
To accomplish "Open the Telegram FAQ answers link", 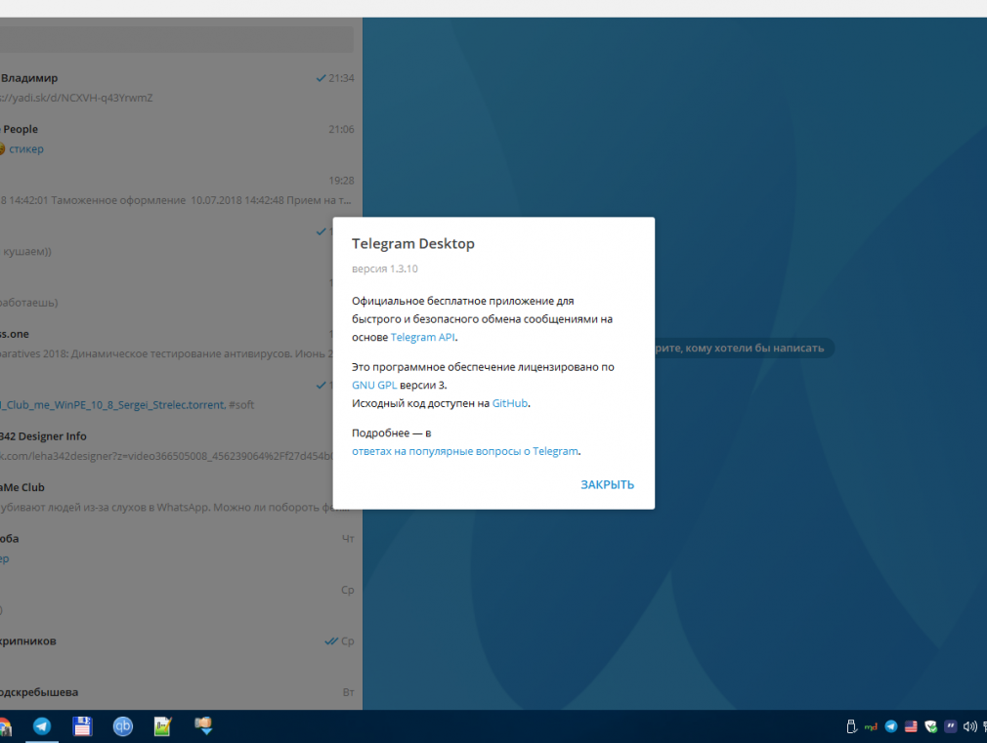I will [x=464, y=451].
